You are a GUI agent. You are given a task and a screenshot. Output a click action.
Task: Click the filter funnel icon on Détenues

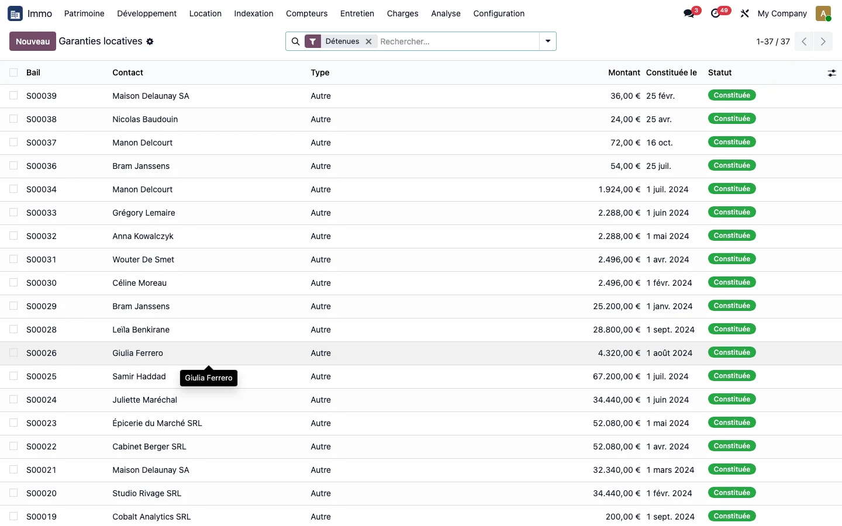click(x=313, y=41)
